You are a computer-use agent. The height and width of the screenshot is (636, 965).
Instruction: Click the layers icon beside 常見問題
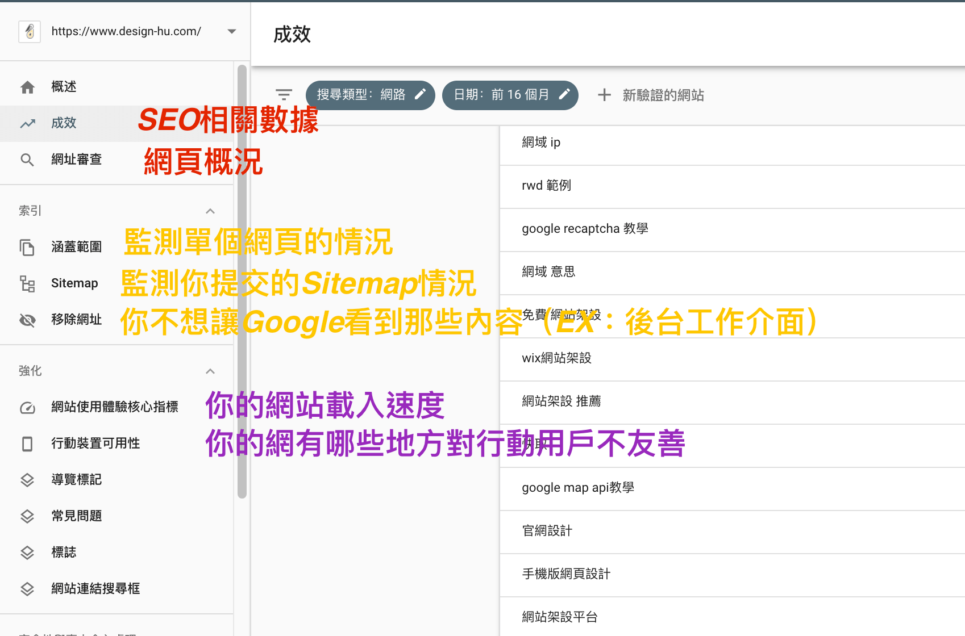point(27,516)
